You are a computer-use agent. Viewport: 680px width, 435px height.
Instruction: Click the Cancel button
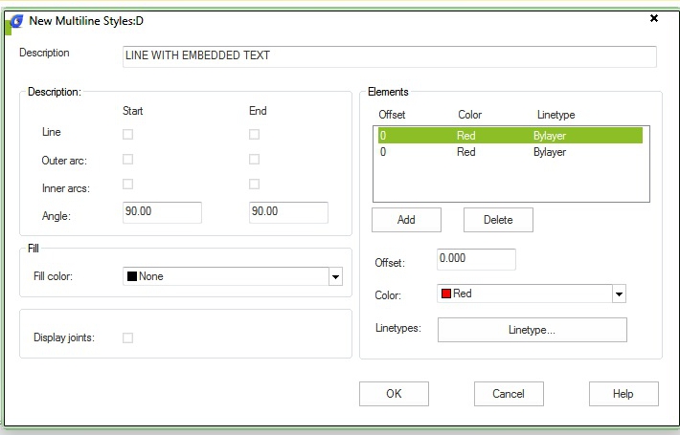click(509, 394)
